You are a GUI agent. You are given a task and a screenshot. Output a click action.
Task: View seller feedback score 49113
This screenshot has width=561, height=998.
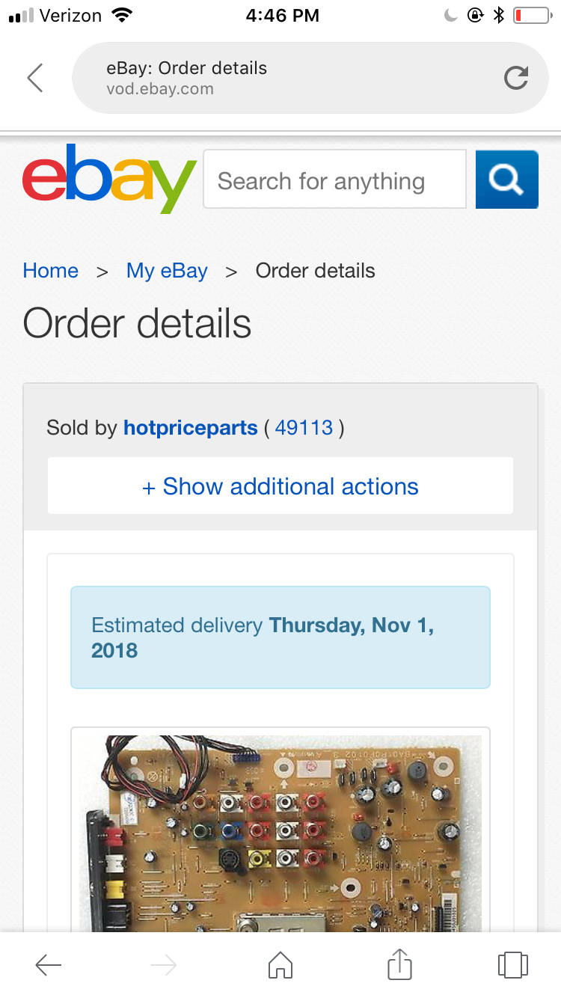(304, 428)
